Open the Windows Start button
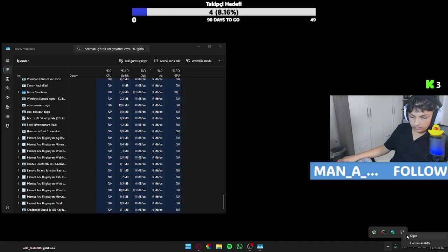The image size is (448, 252). [x=188, y=247]
